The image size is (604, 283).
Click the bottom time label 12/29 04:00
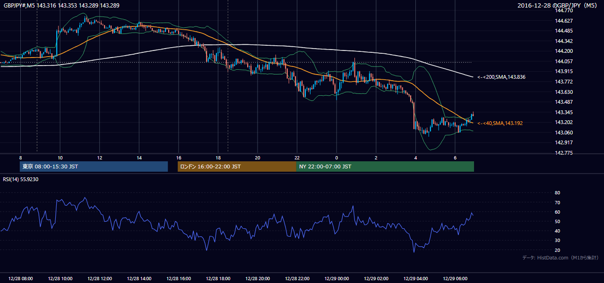415,279
